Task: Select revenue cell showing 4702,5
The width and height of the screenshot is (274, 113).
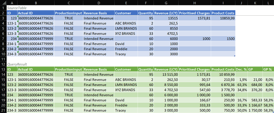Action: 166,34
